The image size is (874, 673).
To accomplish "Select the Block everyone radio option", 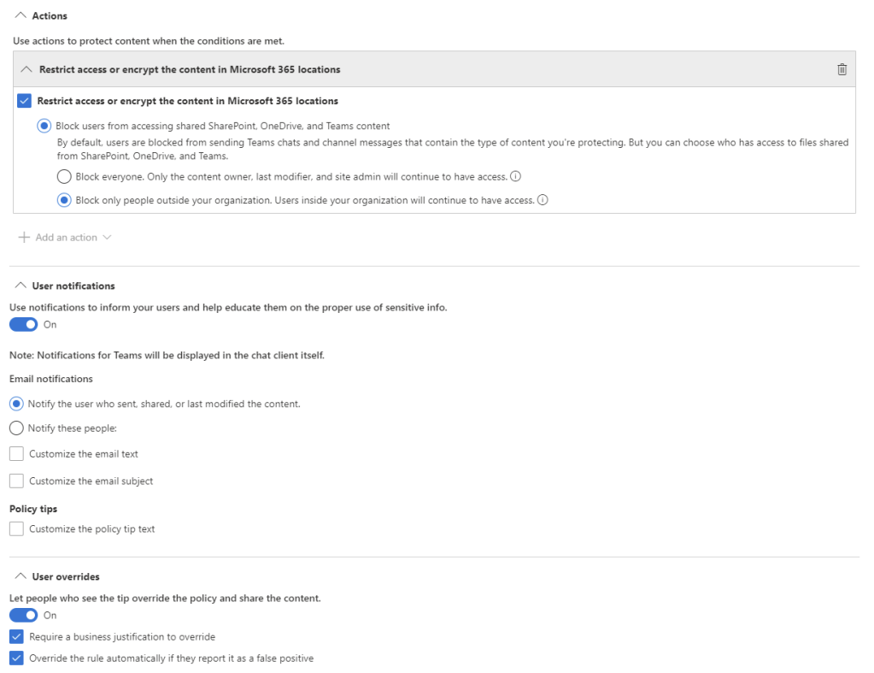I will coord(64,177).
